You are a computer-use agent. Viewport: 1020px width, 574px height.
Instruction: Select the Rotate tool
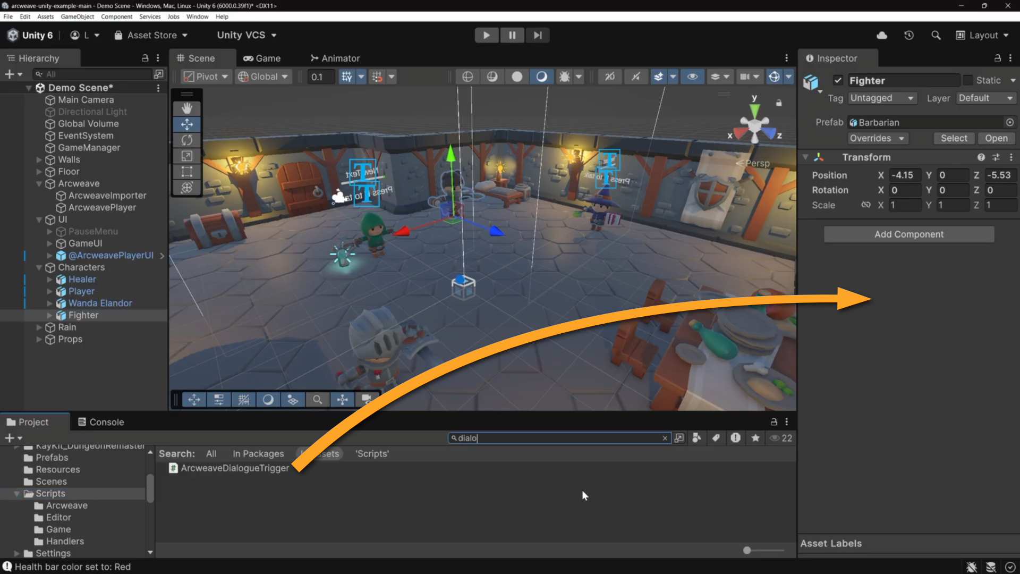pyautogui.click(x=186, y=140)
